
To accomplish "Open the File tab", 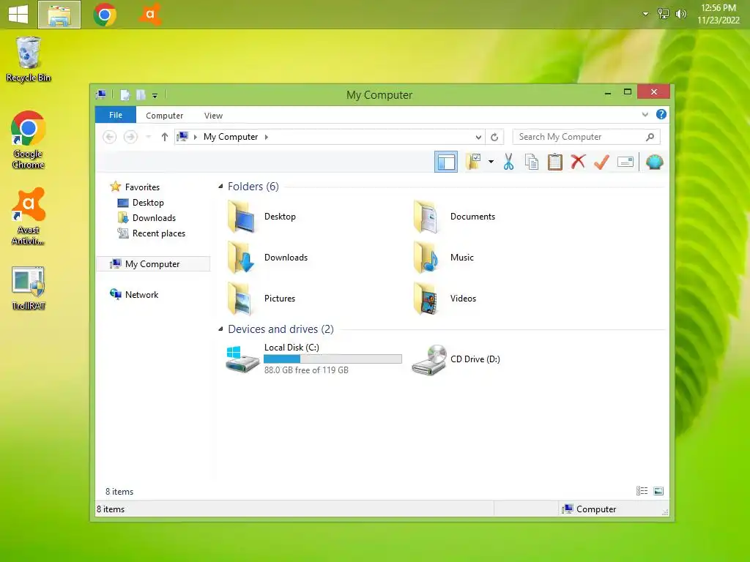I will pyautogui.click(x=115, y=115).
